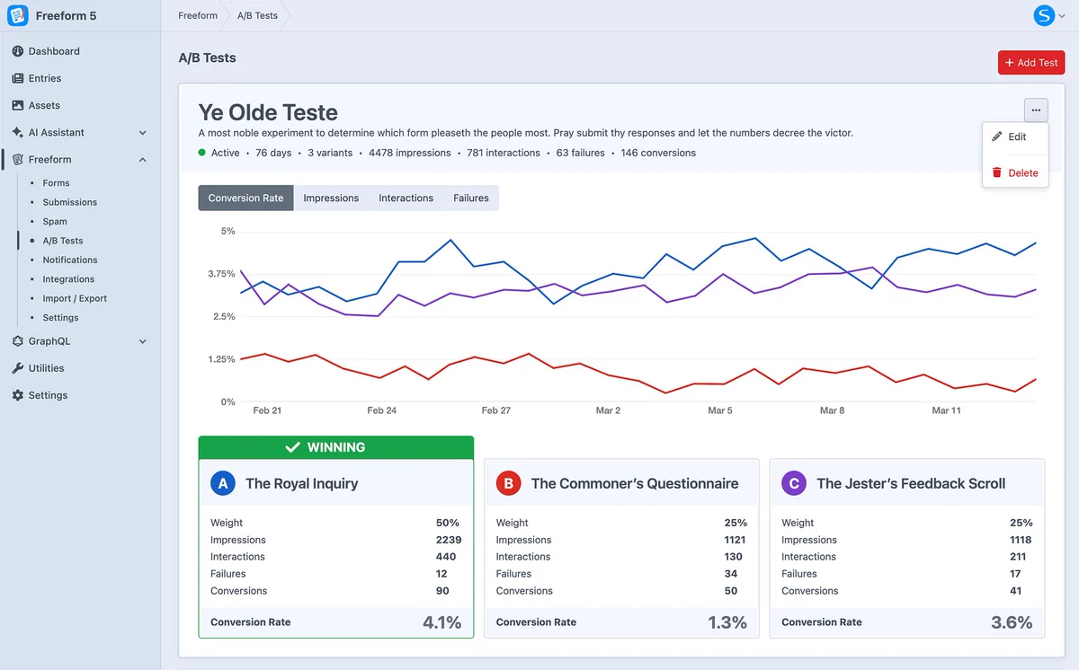Click the Add Test button

(x=1031, y=63)
